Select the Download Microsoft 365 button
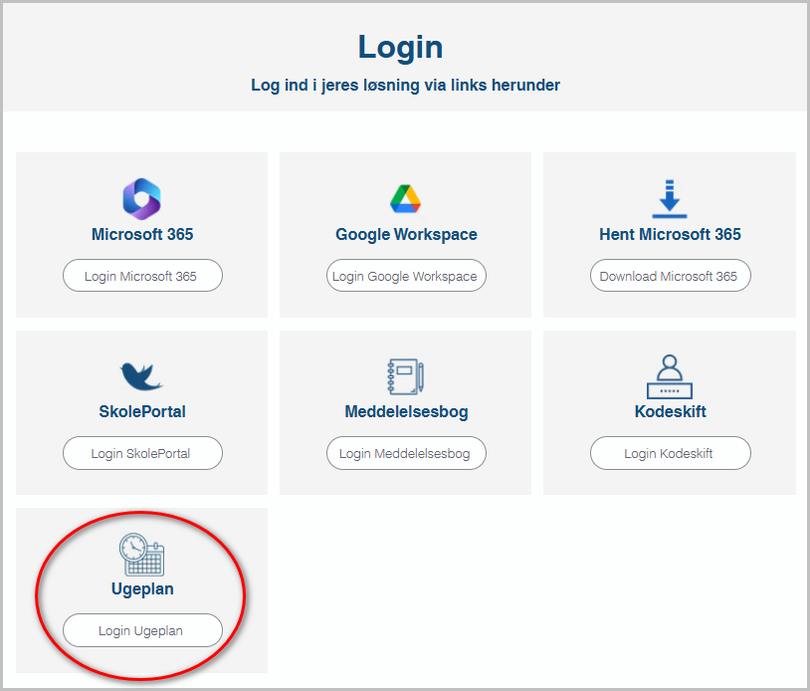 (670, 276)
